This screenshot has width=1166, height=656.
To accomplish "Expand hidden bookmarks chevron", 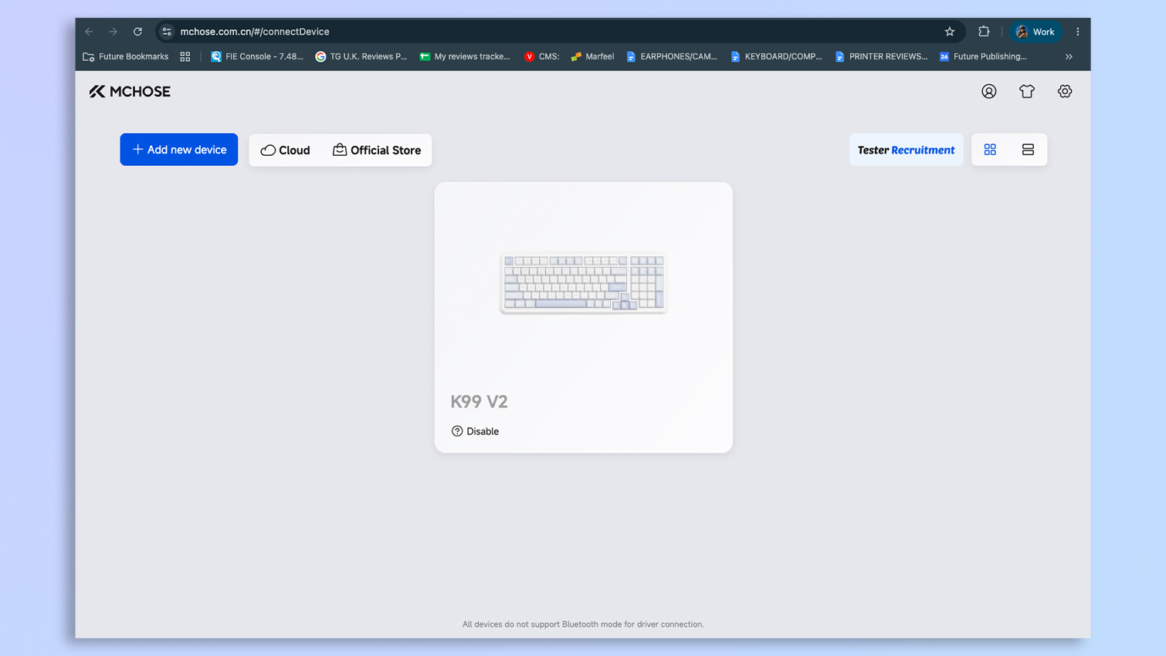I will tap(1069, 56).
